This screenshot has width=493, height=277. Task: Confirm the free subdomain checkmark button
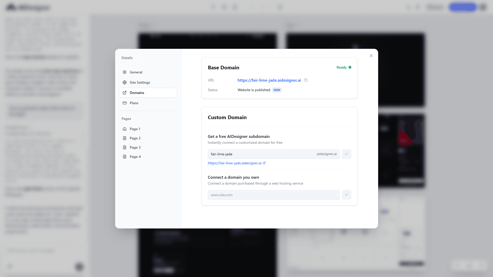(346, 154)
